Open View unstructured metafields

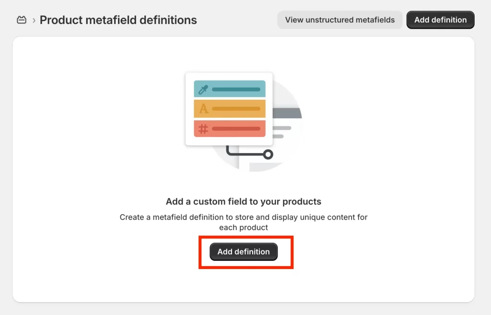340,20
